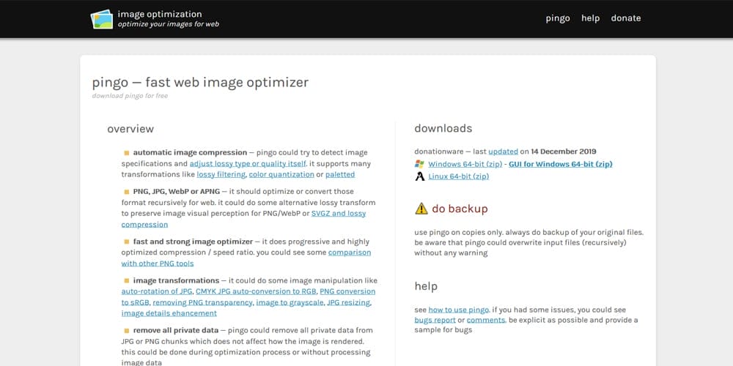Open the help menu item

pyautogui.click(x=590, y=18)
